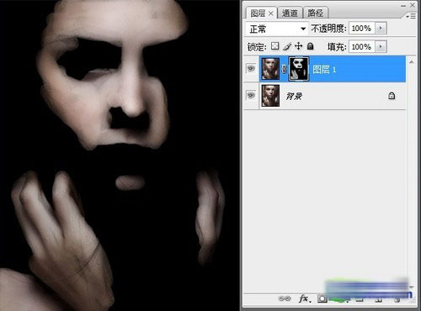Toggle lock all padlock icon
Image resolution: width=421 pixels, height=311 pixels.
310,46
